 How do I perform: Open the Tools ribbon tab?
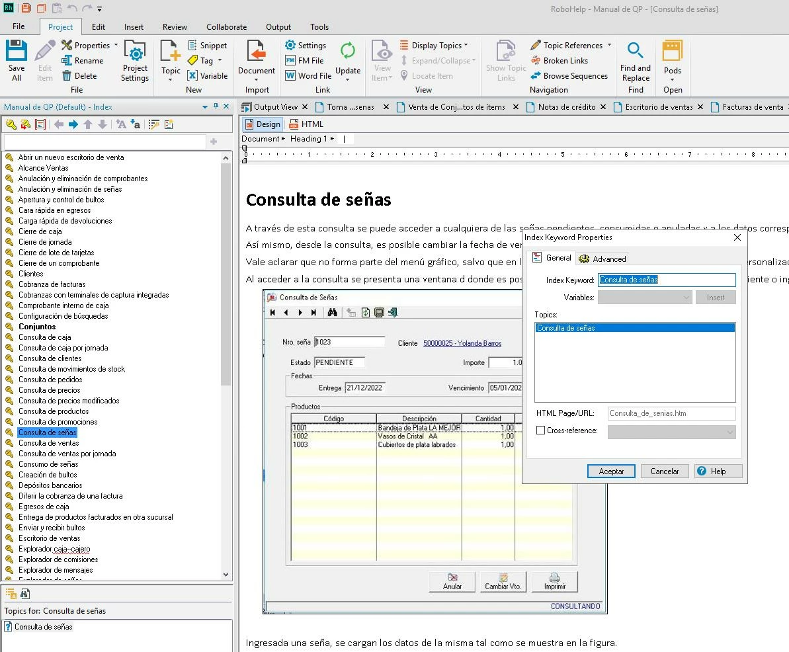[319, 26]
